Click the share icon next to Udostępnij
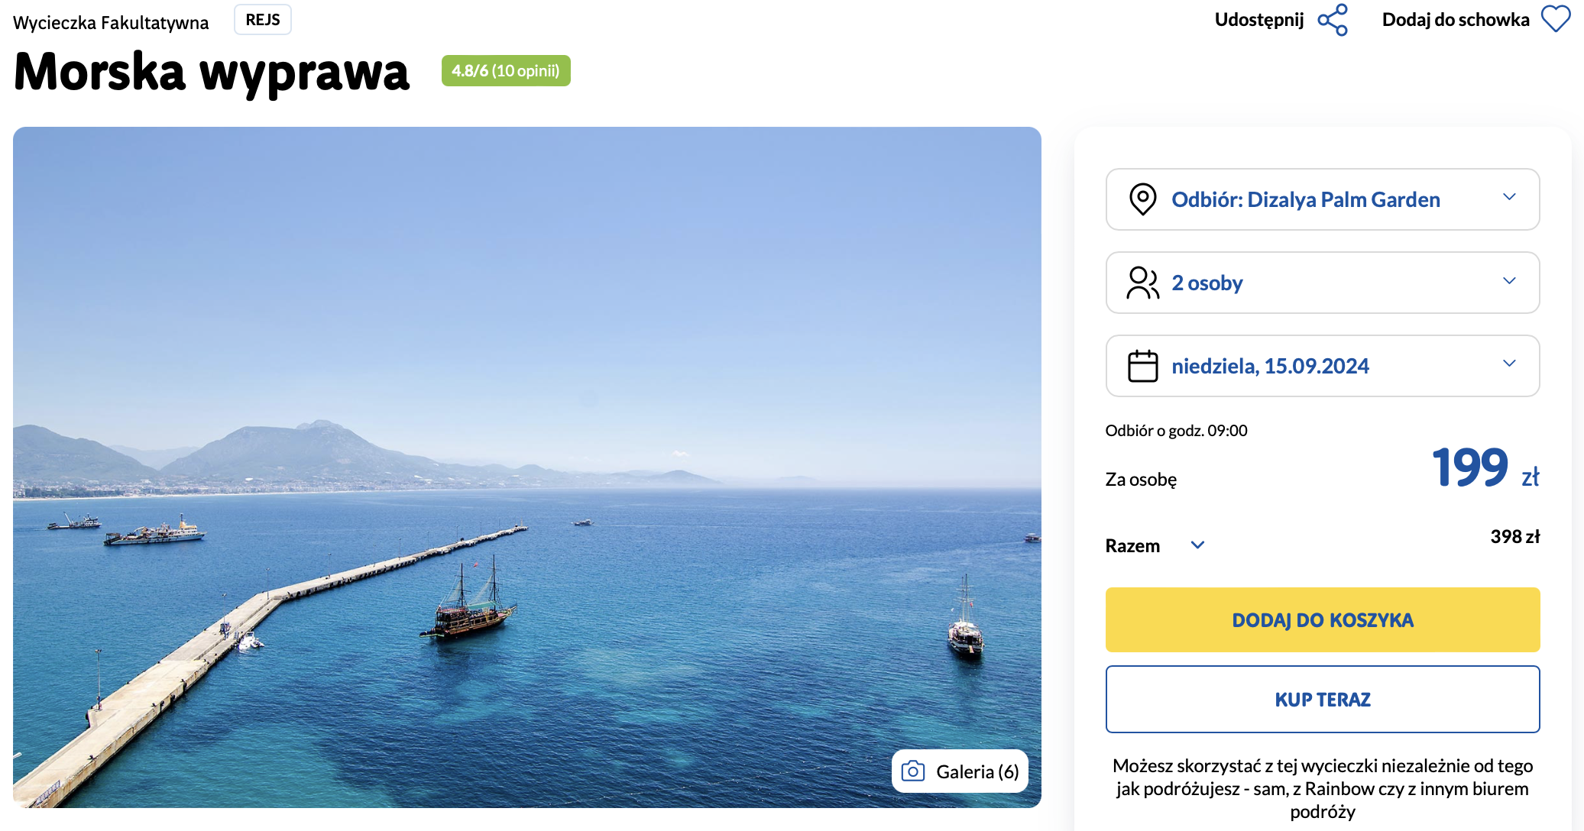1584x831 pixels. coord(1333,20)
